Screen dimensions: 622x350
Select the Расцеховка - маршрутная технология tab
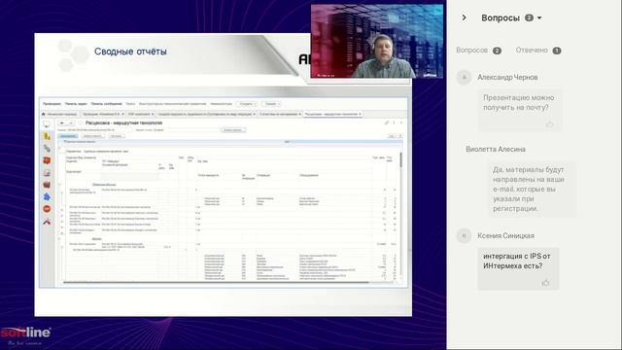coord(332,114)
